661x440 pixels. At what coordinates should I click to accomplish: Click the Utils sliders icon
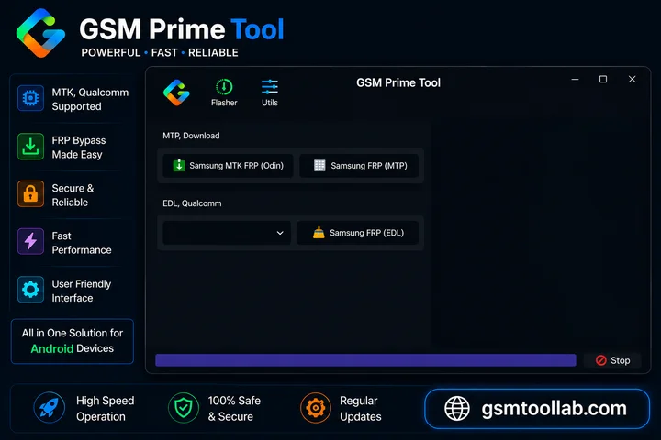click(270, 87)
